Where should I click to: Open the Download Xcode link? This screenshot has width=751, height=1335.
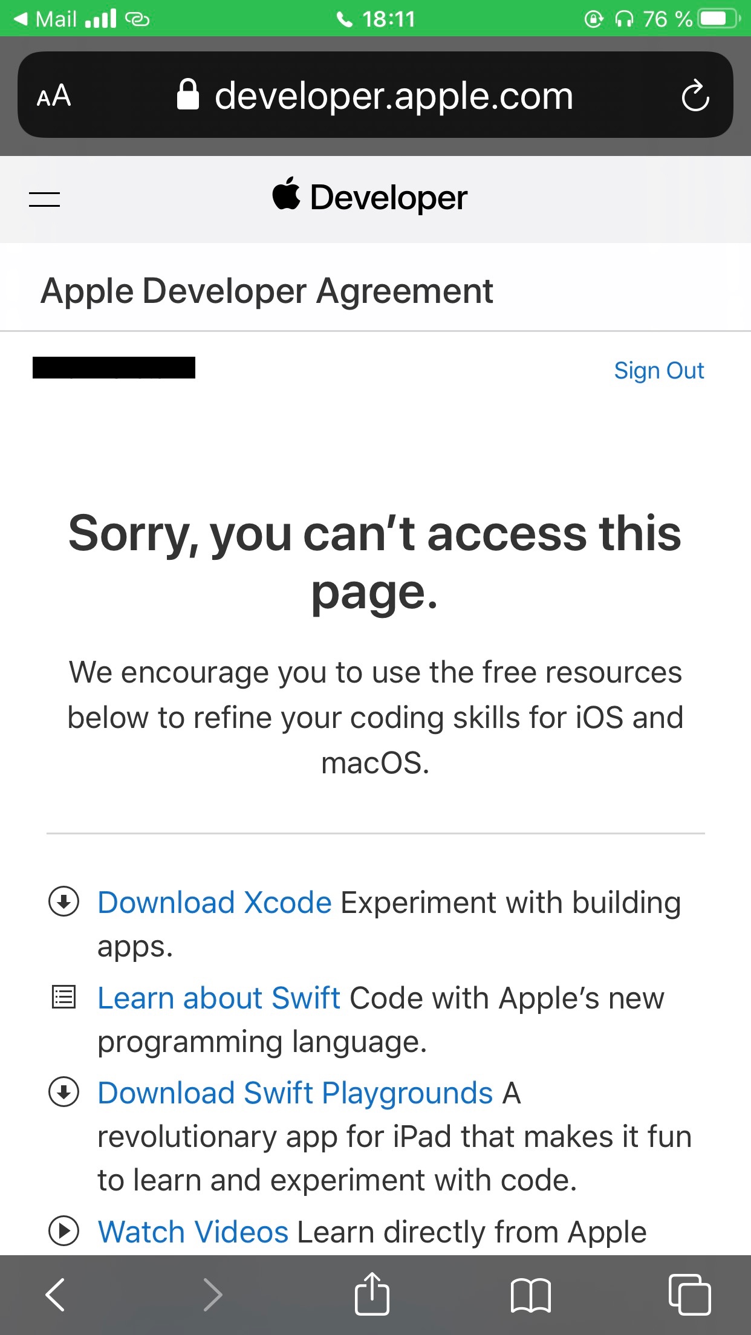coord(215,903)
